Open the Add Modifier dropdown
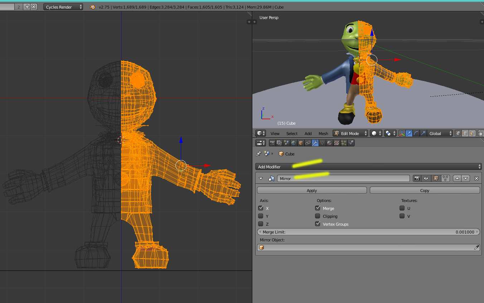This screenshot has height=303, width=484. pos(368,167)
